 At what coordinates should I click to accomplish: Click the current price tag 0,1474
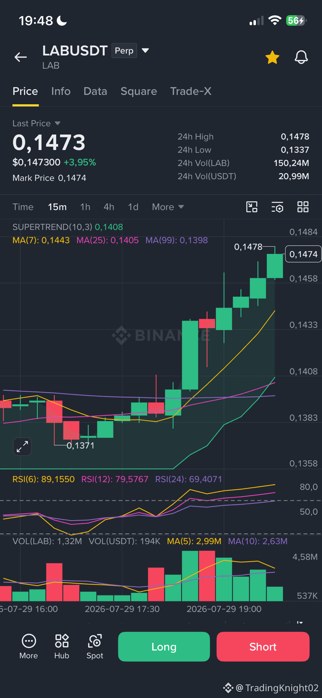[303, 254]
